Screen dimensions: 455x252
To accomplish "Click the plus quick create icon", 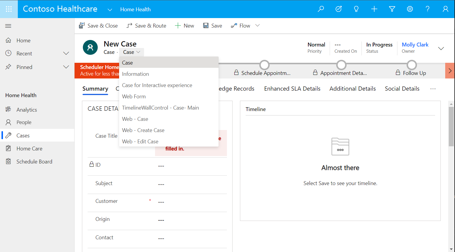I will (374, 9).
